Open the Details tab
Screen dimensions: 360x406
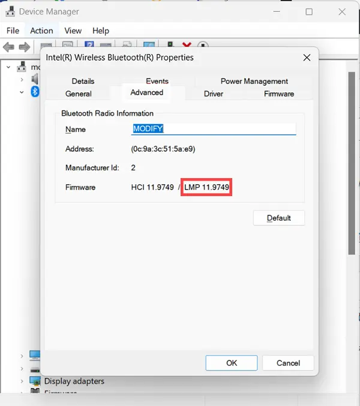83,81
